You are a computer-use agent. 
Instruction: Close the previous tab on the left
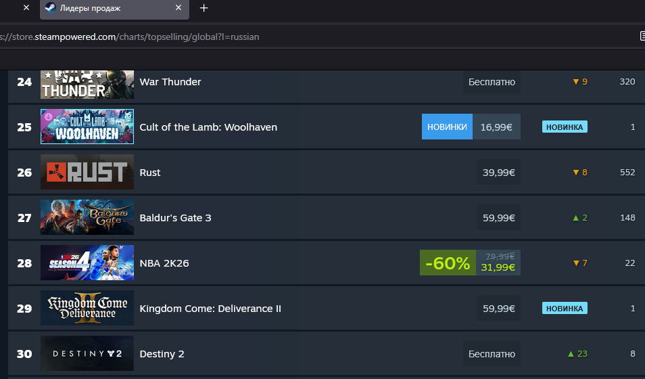tap(26, 8)
